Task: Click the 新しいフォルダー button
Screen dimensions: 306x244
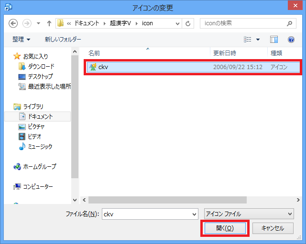Action: coord(63,40)
